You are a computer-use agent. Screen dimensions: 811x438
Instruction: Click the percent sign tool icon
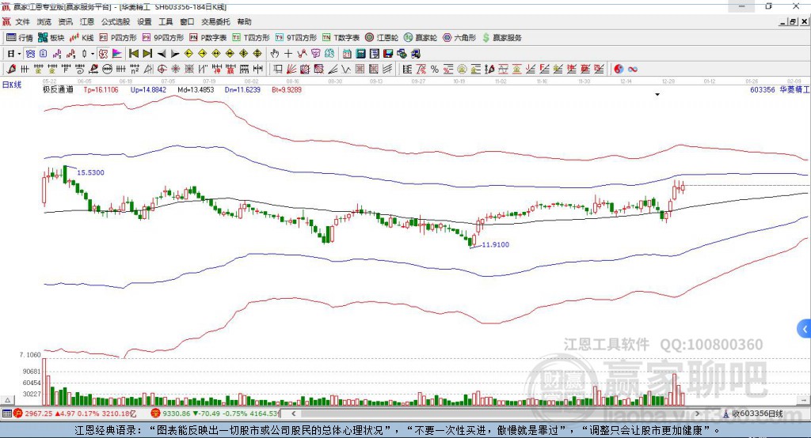[x=435, y=70]
